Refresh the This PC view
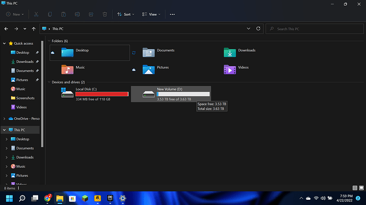This screenshot has width=366, height=205. pyautogui.click(x=258, y=29)
